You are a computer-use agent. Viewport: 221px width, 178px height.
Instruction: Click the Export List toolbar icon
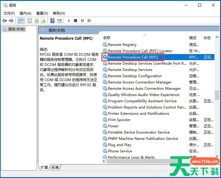point(43,21)
